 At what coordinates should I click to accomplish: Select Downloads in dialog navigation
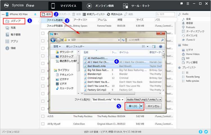pyautogui.click(x=65, y=52)
